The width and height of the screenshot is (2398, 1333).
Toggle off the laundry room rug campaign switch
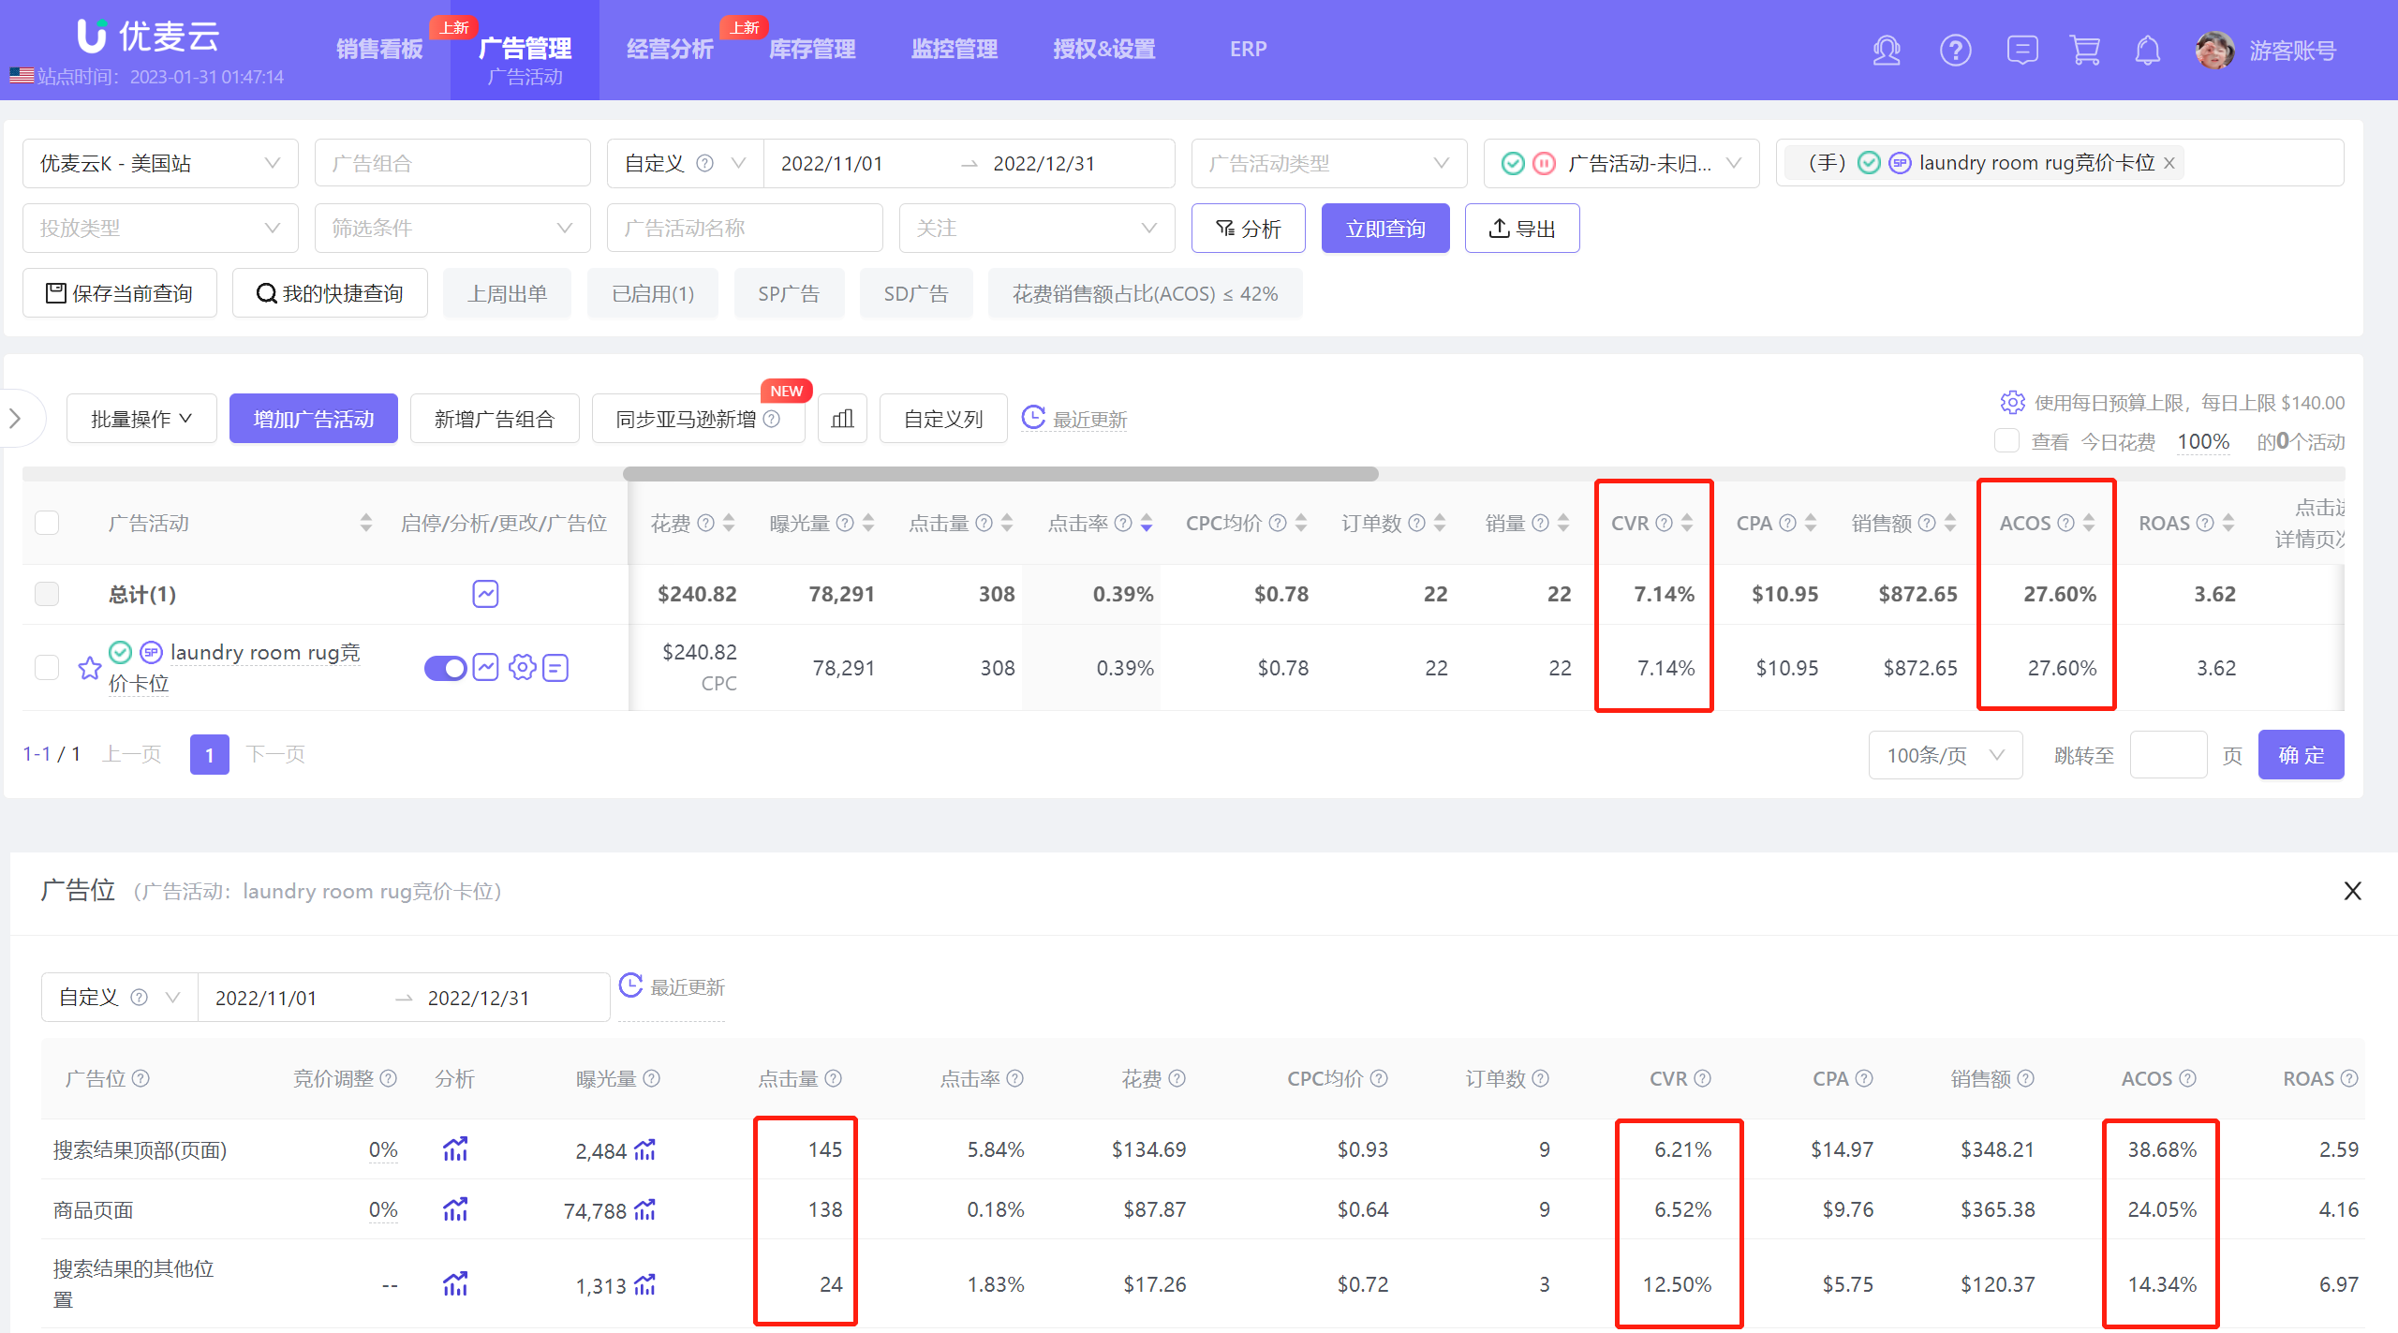pyautogui.click(x=445, y=668)
